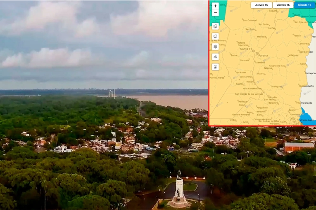Select Vedia on the map
The width and height of the screenshot is (316, 210).
point(233,120)
